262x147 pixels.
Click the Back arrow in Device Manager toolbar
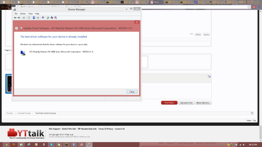(15, 18)
